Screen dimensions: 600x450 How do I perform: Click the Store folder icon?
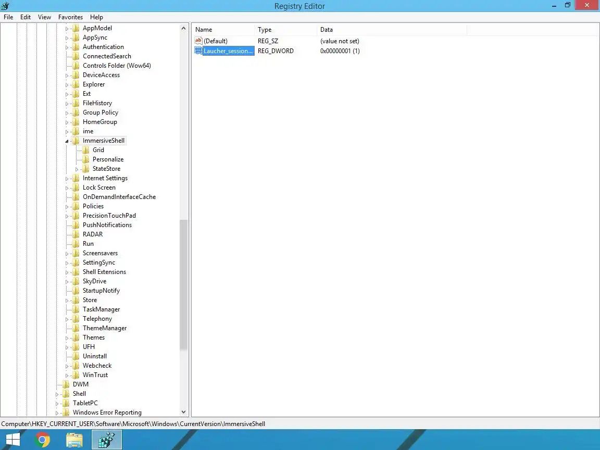[76, 300]
